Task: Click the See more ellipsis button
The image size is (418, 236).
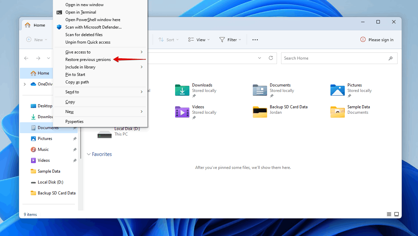Action: coord(255,40)
